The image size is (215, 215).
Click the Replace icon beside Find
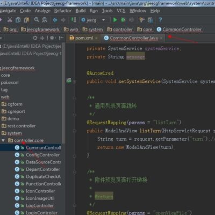tap(45, 20)
